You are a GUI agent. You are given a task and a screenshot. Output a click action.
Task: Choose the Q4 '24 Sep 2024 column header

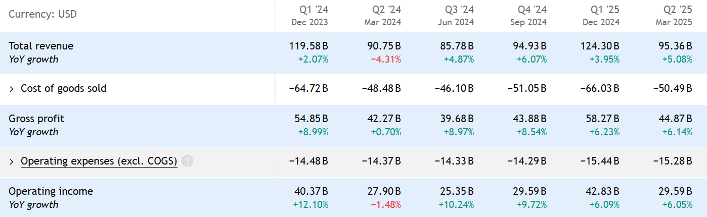pos(528,15)
